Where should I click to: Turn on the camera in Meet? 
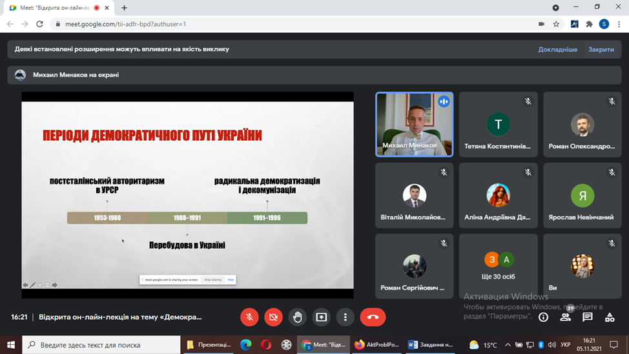coord(273,317)
